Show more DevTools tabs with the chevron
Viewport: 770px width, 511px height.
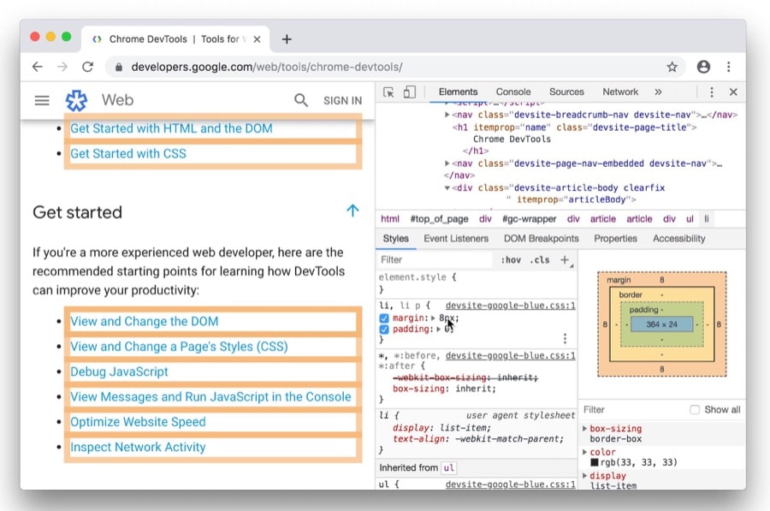(x=658, y=92)
